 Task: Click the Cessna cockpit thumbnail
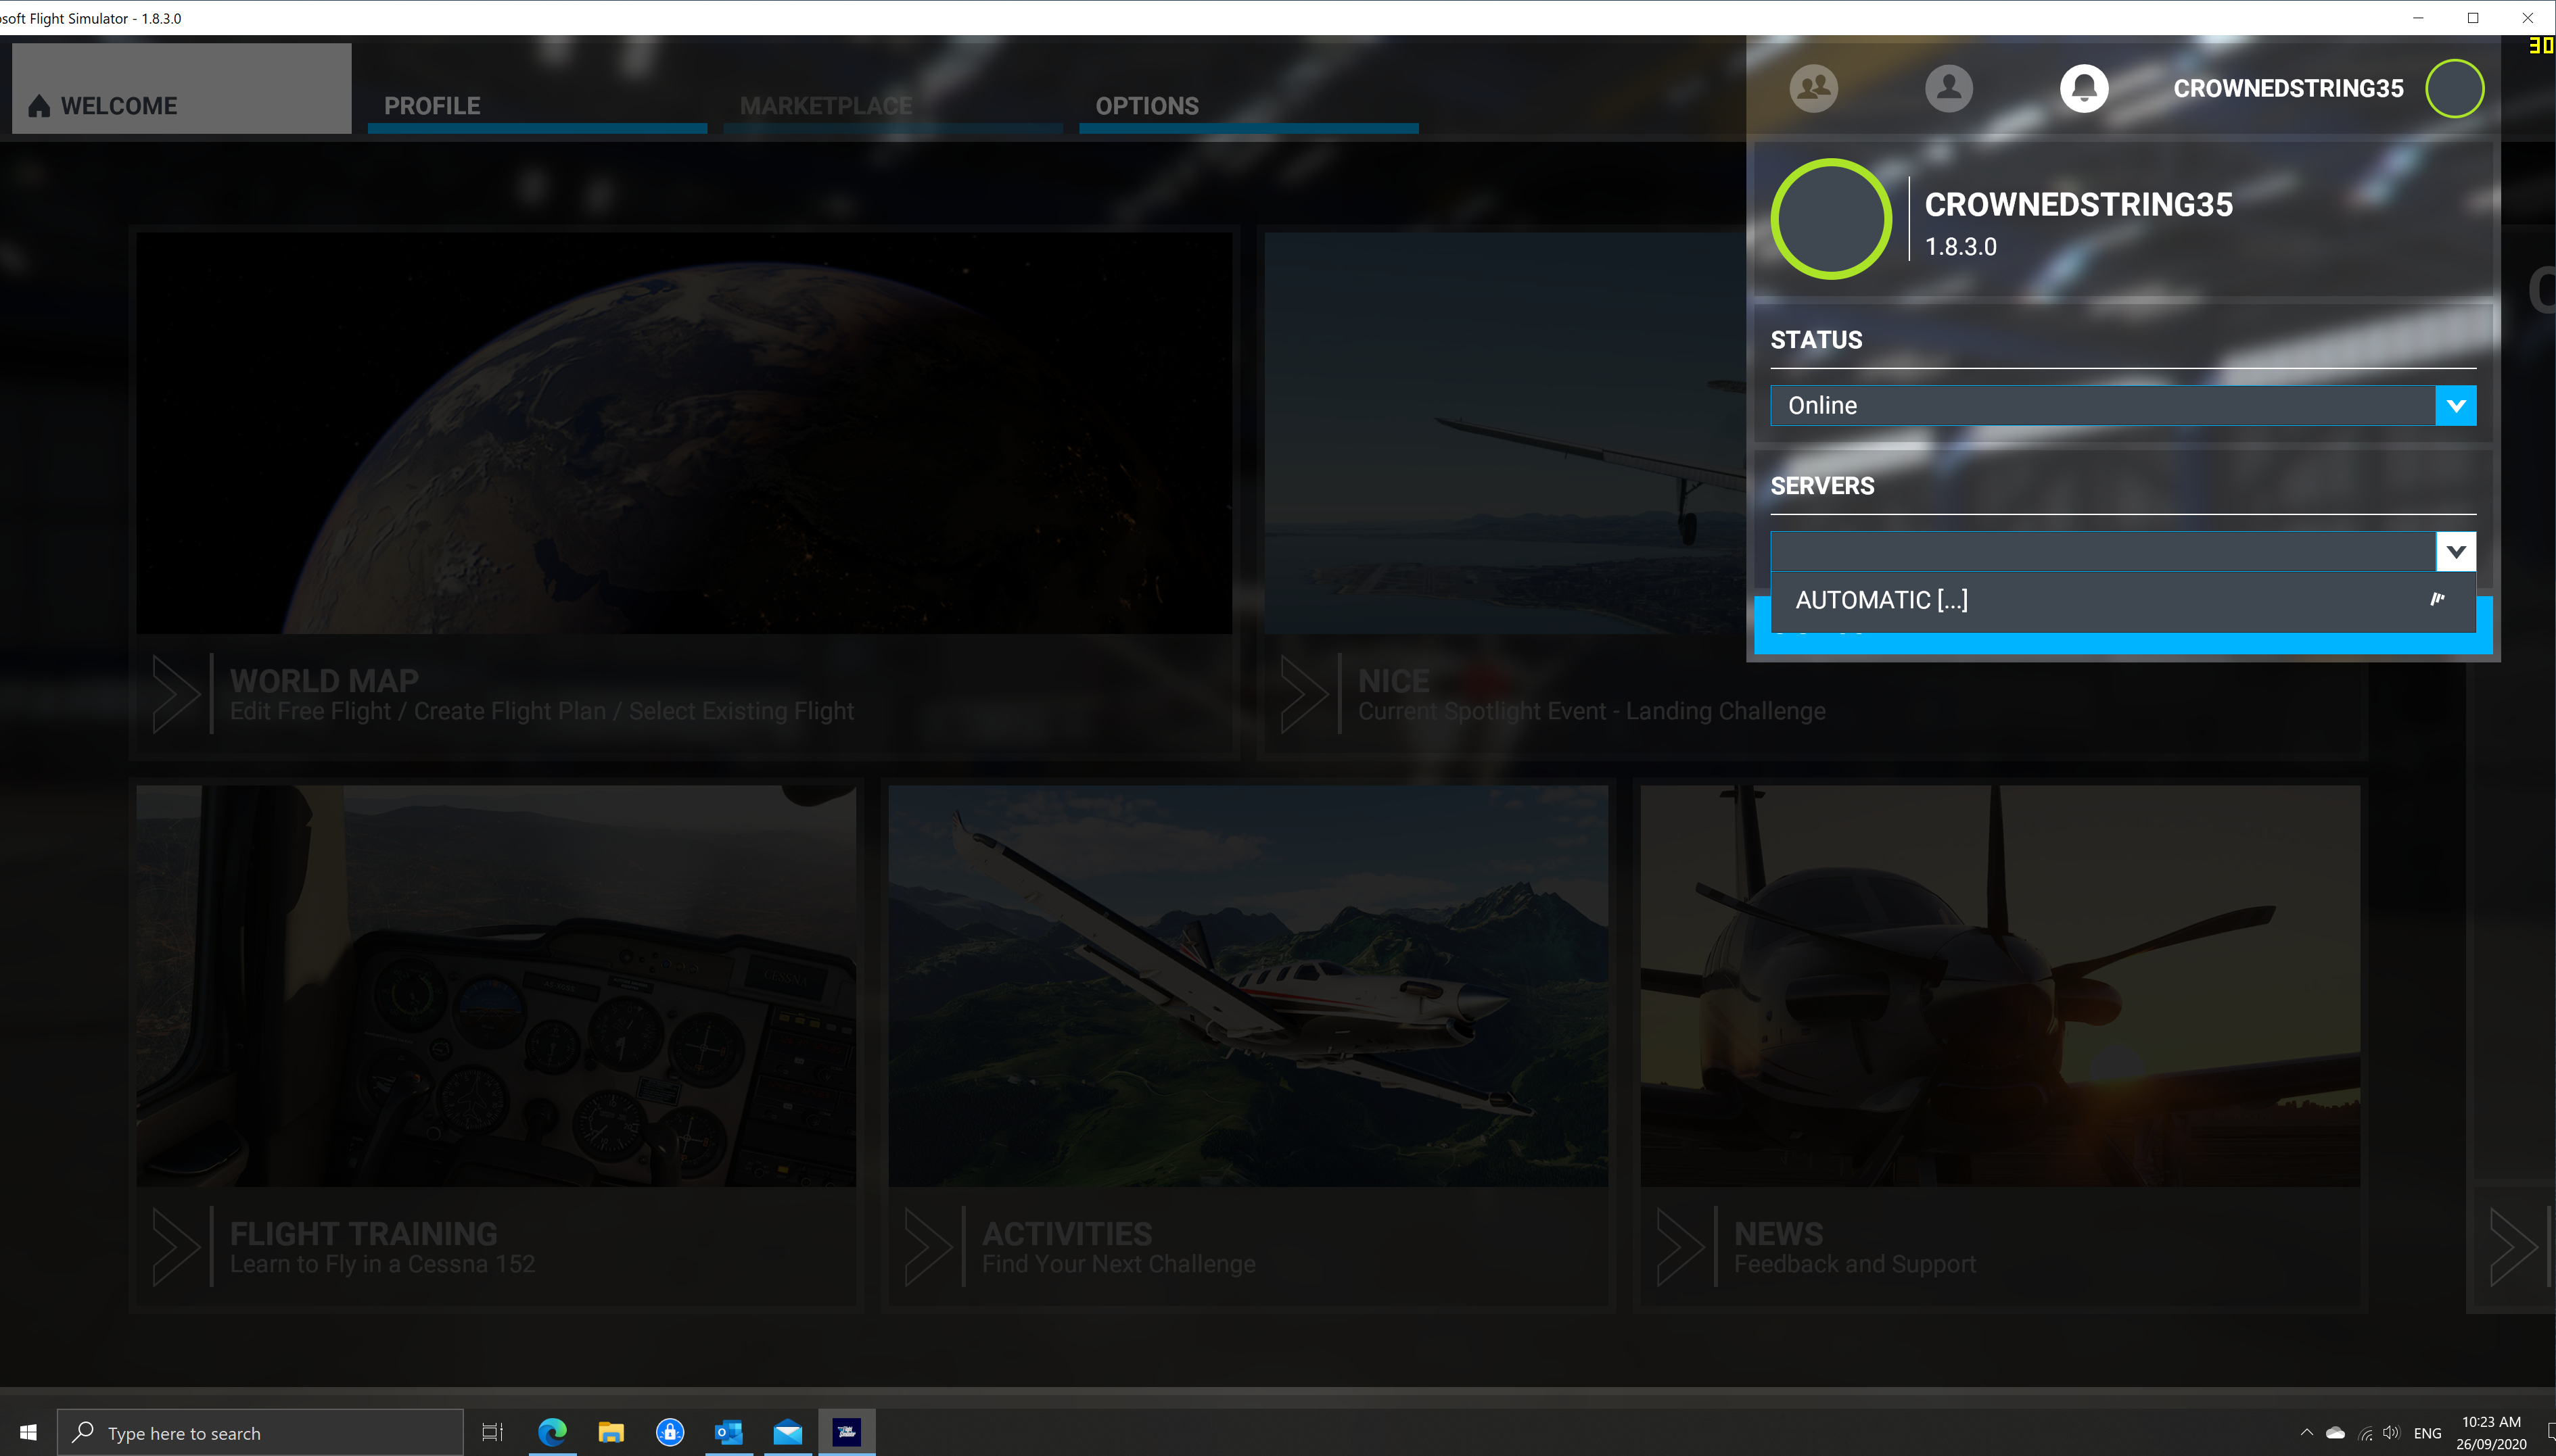point(496,986)
